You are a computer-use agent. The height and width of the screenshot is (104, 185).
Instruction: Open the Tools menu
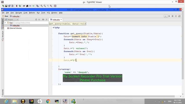coord(43,13)
